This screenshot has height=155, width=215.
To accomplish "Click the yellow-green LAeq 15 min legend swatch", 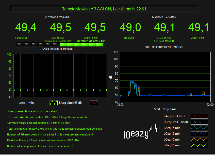I will (199, 145).
